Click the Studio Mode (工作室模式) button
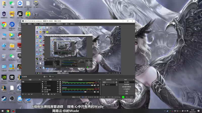 coord(127,89)
